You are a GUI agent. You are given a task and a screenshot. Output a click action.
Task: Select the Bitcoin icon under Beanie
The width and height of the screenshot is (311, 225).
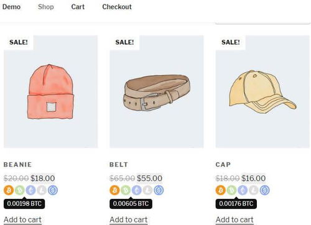click(x=9, y=190)
